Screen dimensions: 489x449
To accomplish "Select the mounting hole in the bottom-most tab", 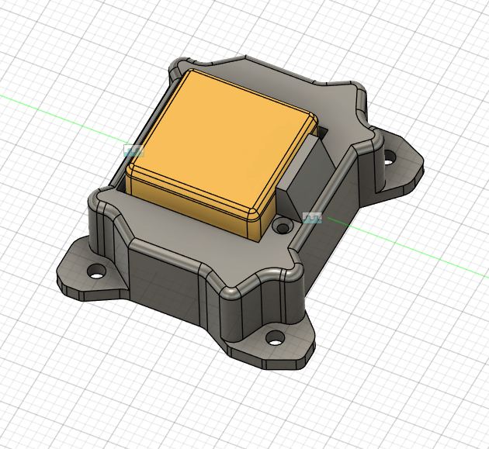I will [x=275, y=338].
